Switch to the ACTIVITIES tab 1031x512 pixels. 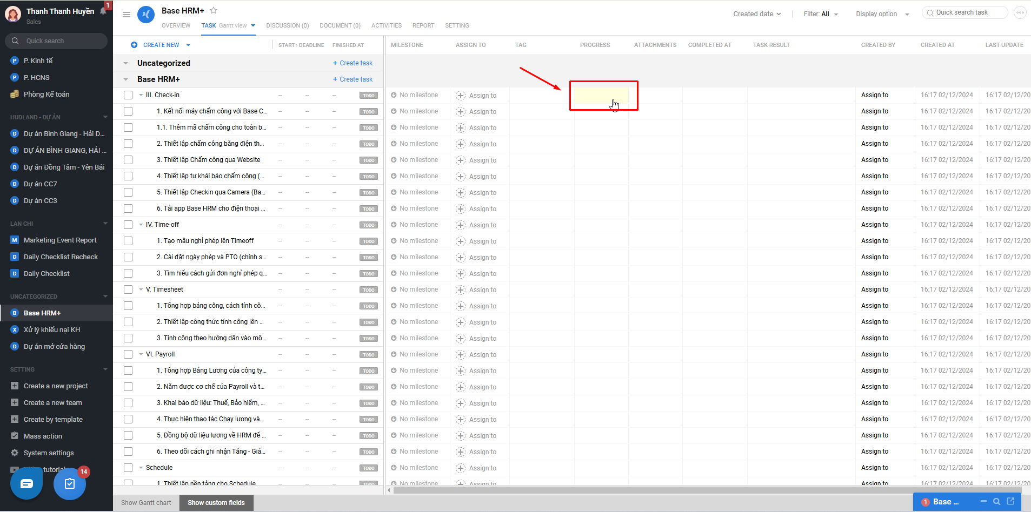click(x=387, y=25)
